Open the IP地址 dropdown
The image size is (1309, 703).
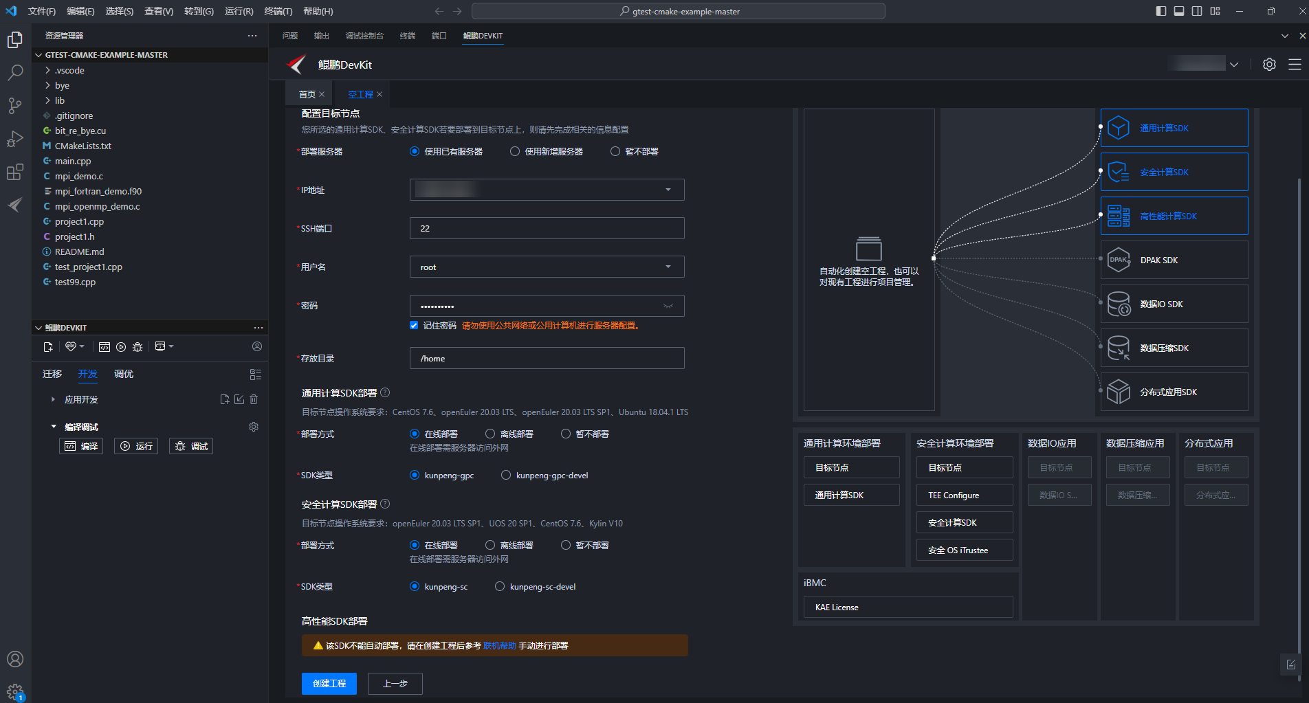pos(547,190)
